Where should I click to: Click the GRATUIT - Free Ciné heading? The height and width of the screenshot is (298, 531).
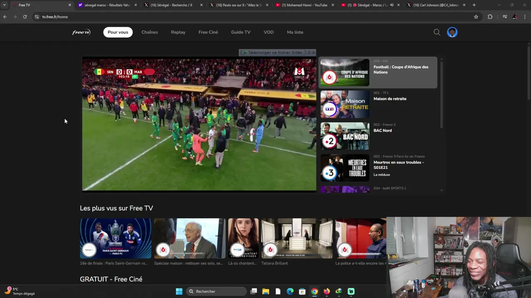pyautogui.click(x=111, y=279)
